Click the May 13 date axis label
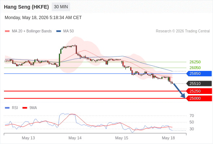Screen dimensions: 213x144 [28, 138]
